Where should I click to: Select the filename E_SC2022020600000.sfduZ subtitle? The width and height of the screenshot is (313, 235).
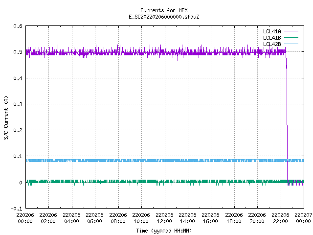[164, 17]
